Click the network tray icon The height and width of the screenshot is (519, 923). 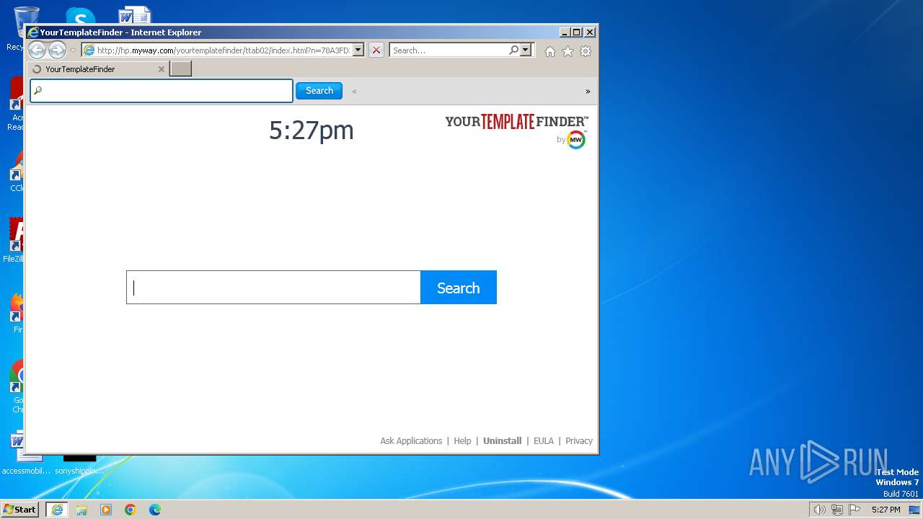coord(837,510)
